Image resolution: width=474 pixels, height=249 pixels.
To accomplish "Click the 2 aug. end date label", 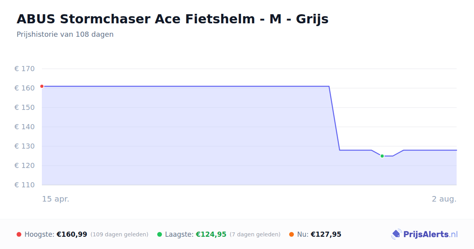I will point(444,199).
